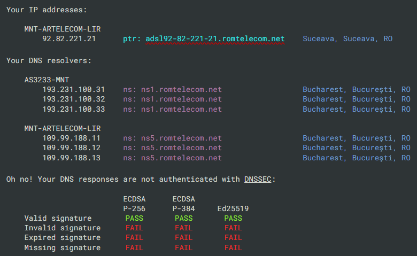Select resolver address 109.99.188.13
The height and width of the screenshot is (256, 417).
[71, 158]
